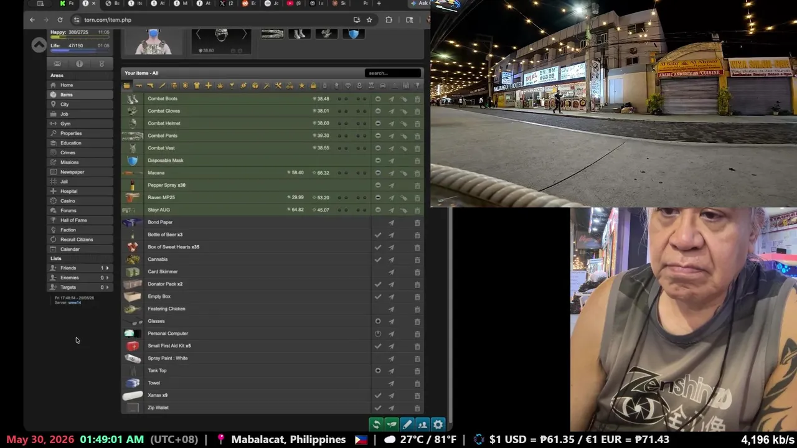Select the blue pencil edit tool
This screenshot has width=797, height=448.
click(407, 424)
